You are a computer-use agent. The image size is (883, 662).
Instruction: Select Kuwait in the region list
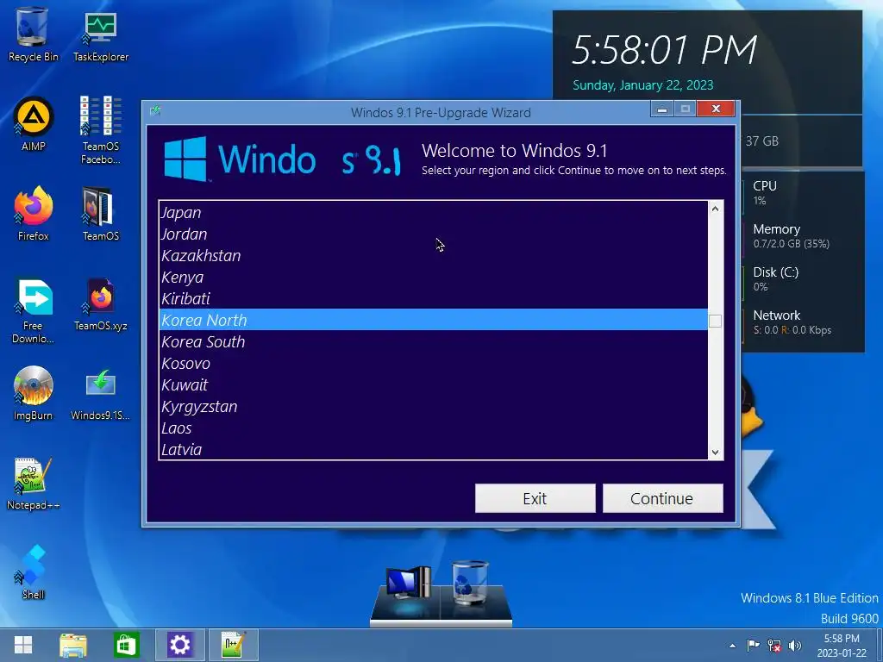coord(433,384)
